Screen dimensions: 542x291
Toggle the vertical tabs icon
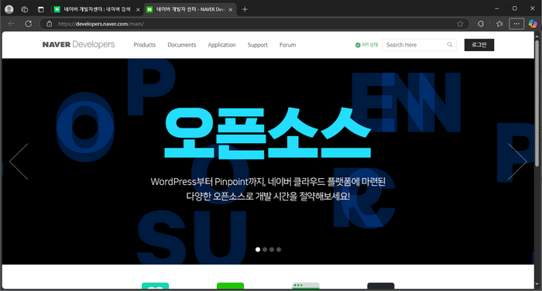[x=41, y=9]
